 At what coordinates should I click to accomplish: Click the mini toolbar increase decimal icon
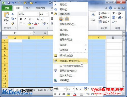point(88,94)
